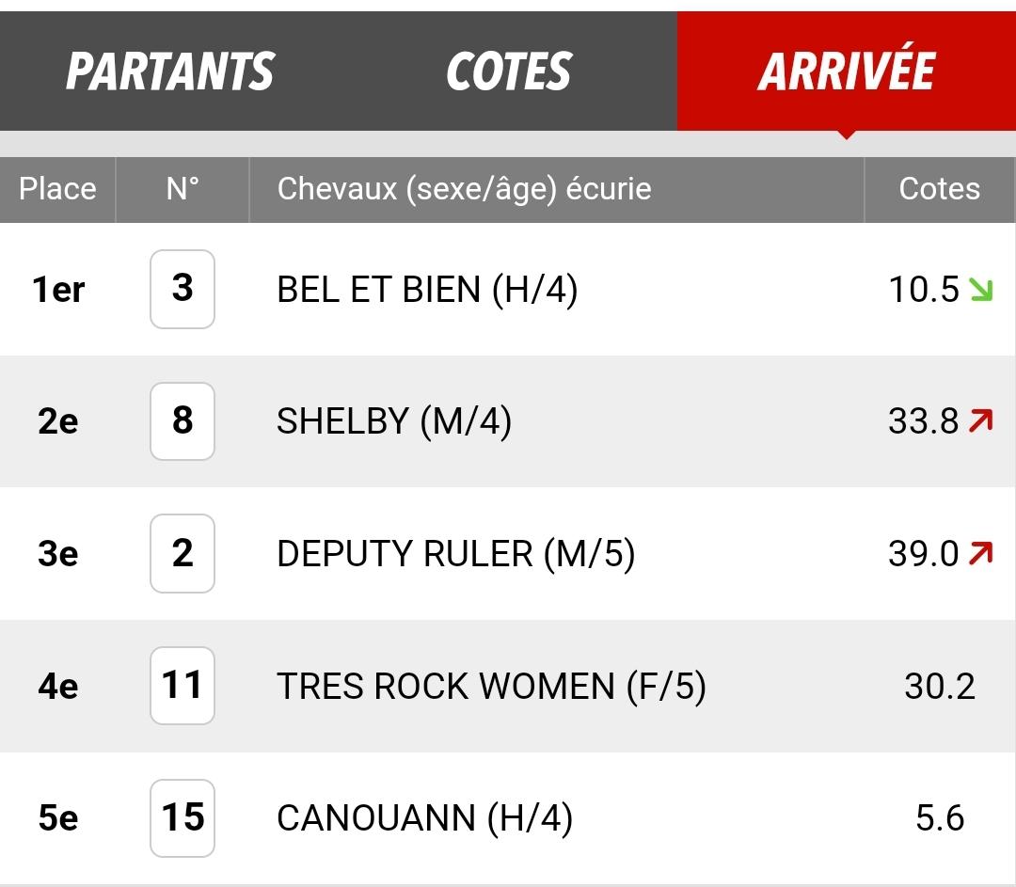This screenshot has width=1016, height=887.
Task: Open the PARTANTS tab
Action: pyautogui.click(x=169, y=71)
